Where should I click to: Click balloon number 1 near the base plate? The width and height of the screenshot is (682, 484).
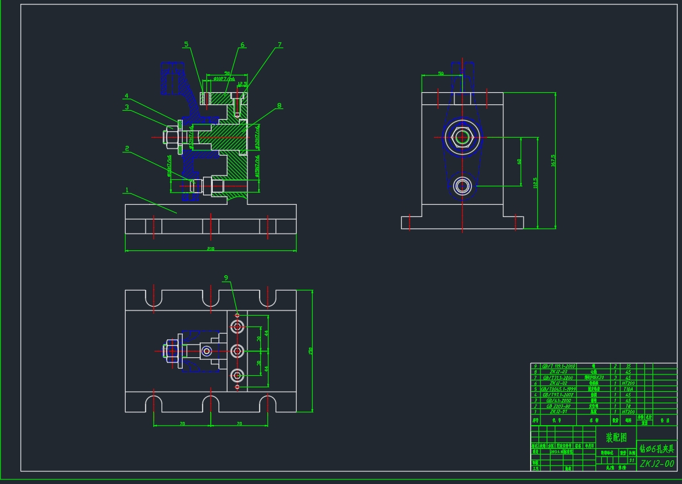[x=126, y=190]
